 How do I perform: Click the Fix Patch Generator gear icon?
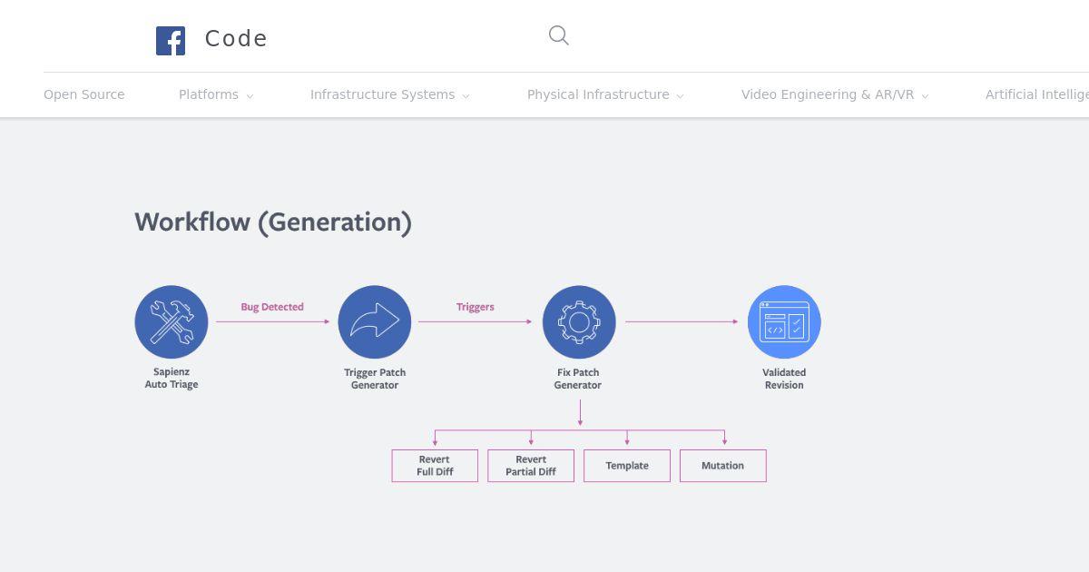[579, 322]
